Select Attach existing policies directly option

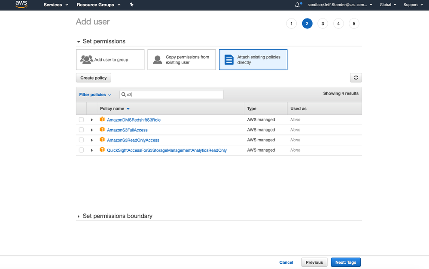(x=253, y=60)
